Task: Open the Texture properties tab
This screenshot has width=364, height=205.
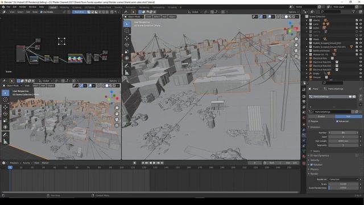Action: (x=304, y=163)
